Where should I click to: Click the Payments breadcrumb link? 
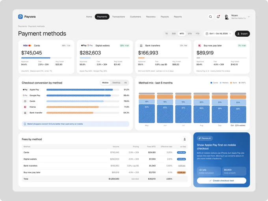tap(22, 26)
